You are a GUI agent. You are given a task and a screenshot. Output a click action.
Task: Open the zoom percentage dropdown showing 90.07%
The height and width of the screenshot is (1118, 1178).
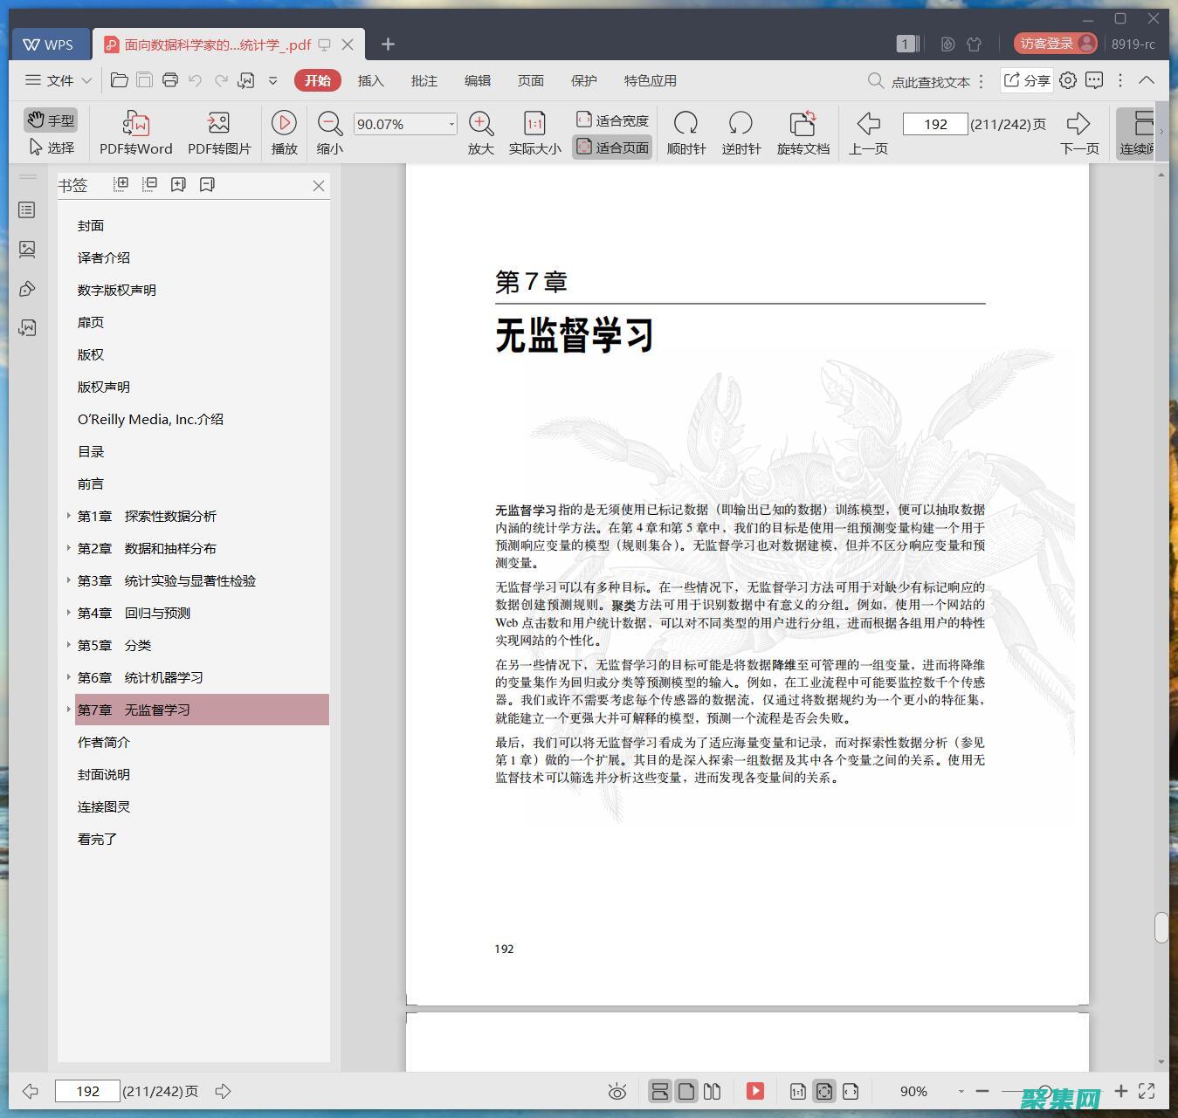pos(450,124)
